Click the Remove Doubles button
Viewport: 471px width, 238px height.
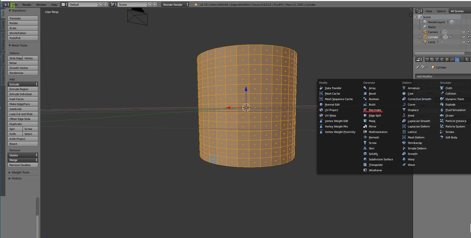22,165
